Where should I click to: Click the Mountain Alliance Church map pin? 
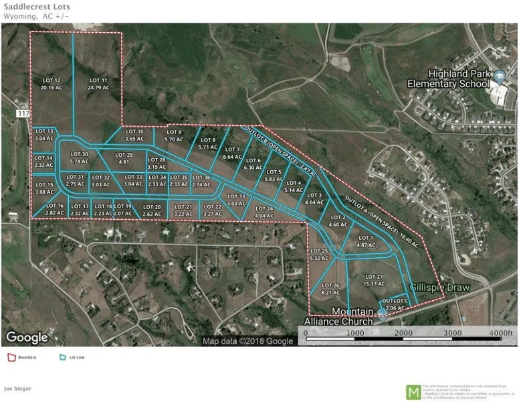pos(381,312)
